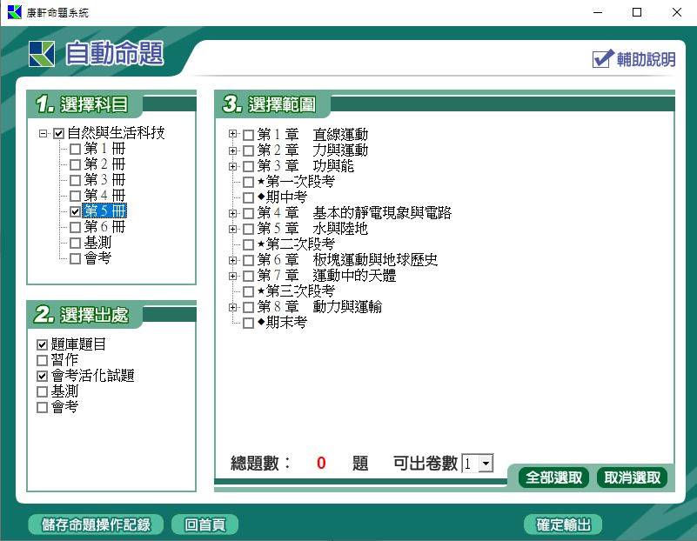Screen dimensions: 697x541
Task: Click the Kang Hsuan logo beside 自動命題
Action: (x=42, y=54)
